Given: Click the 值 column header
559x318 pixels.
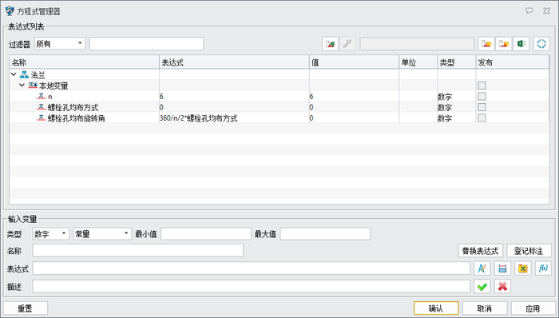Looking at the screenshot, I should 354,62.
